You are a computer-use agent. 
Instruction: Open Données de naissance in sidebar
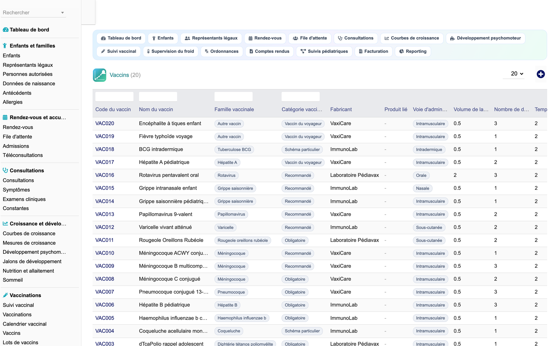pos(29,84)
